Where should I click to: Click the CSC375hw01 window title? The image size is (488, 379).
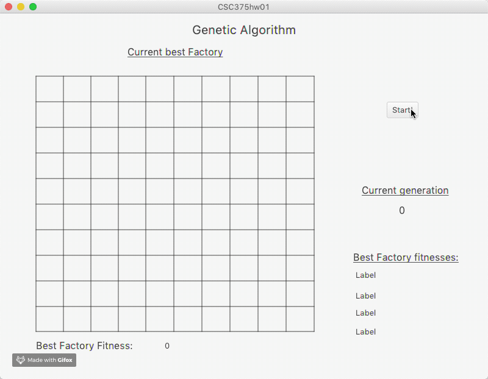pos(243,7)
